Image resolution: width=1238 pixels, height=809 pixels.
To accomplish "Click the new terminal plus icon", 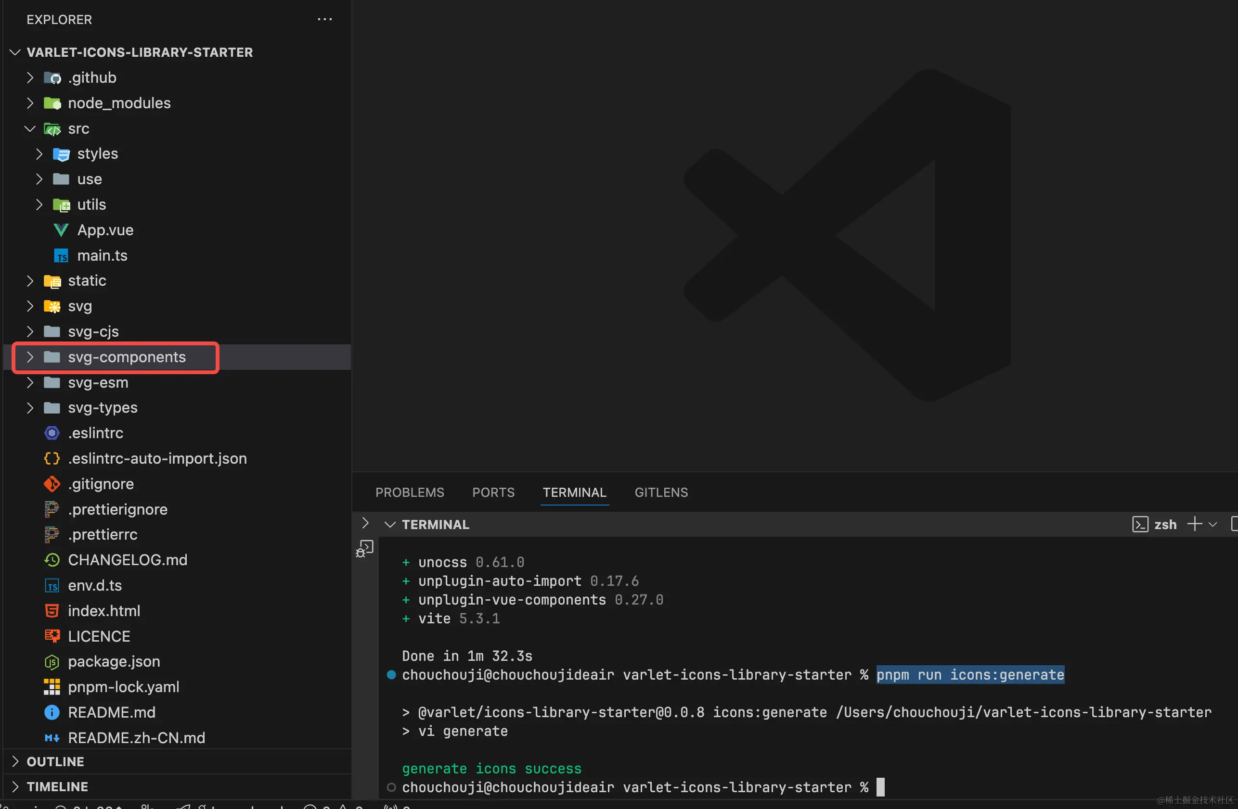I will [x=1194, y=524].
